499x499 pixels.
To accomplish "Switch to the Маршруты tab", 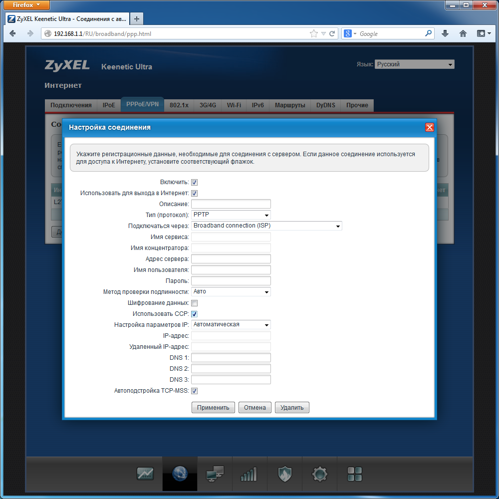I will click(x=290, y=105).
